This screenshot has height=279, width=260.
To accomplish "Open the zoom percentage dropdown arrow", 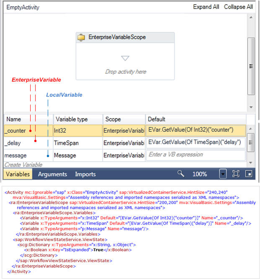I will (223, 174).
